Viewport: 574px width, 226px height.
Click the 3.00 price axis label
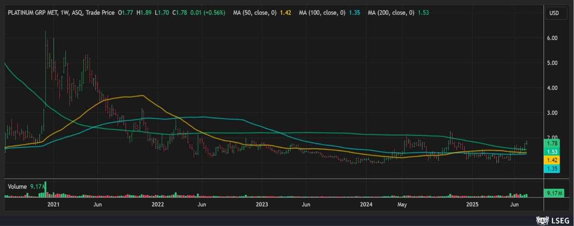click(553, 113)
